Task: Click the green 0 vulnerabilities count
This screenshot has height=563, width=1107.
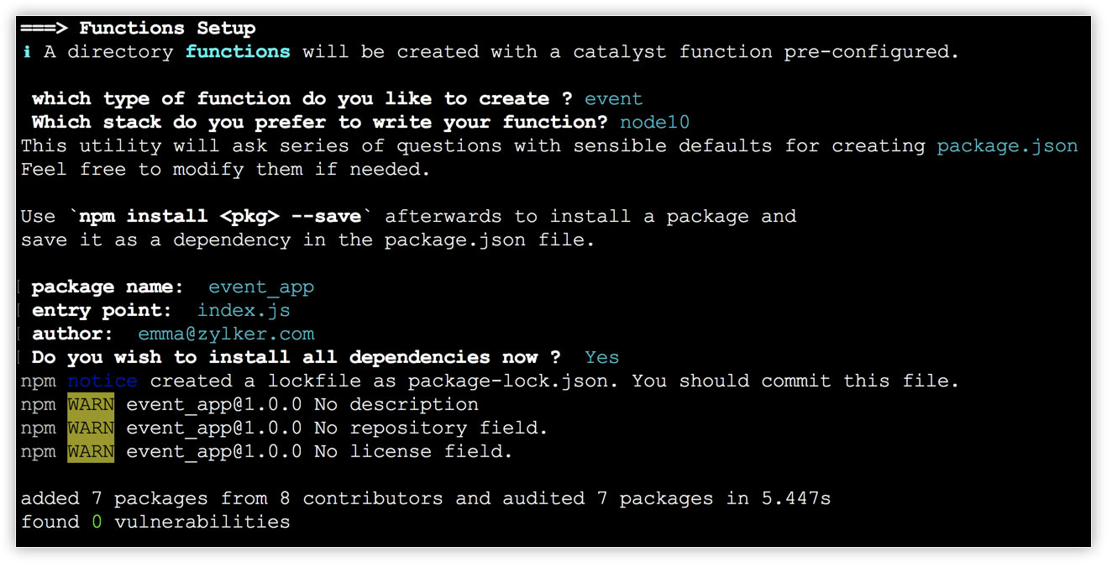Action: click(97, 523)
